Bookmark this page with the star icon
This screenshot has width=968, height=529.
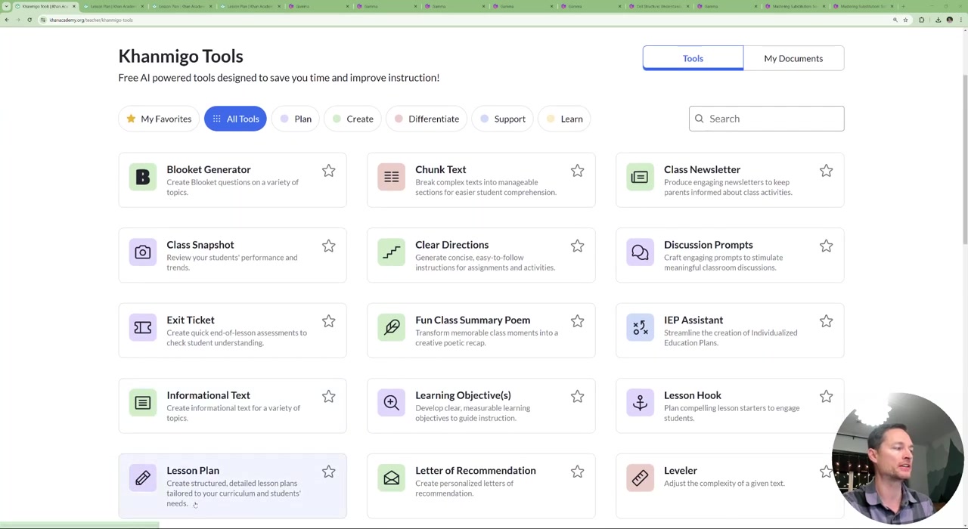point(905,20)
